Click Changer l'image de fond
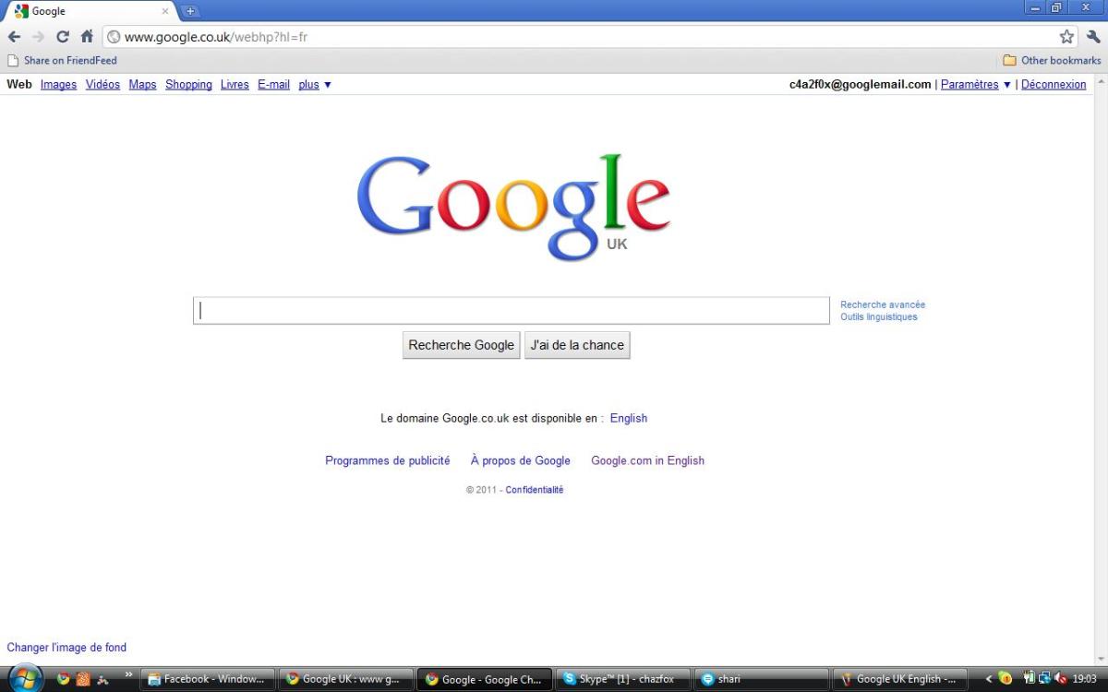 pos(66,647)
